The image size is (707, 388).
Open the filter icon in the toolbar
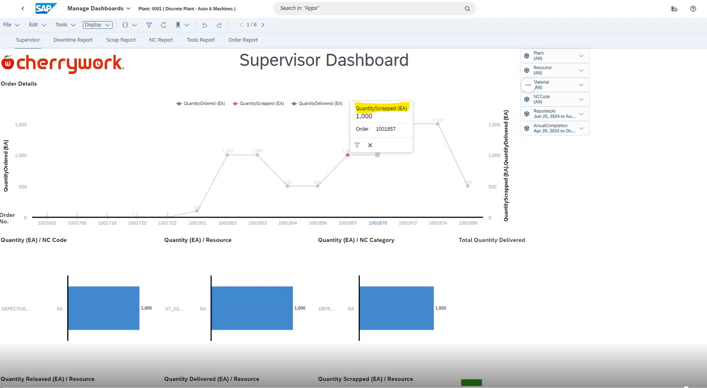pyautogui.click(x=149, y=25)
